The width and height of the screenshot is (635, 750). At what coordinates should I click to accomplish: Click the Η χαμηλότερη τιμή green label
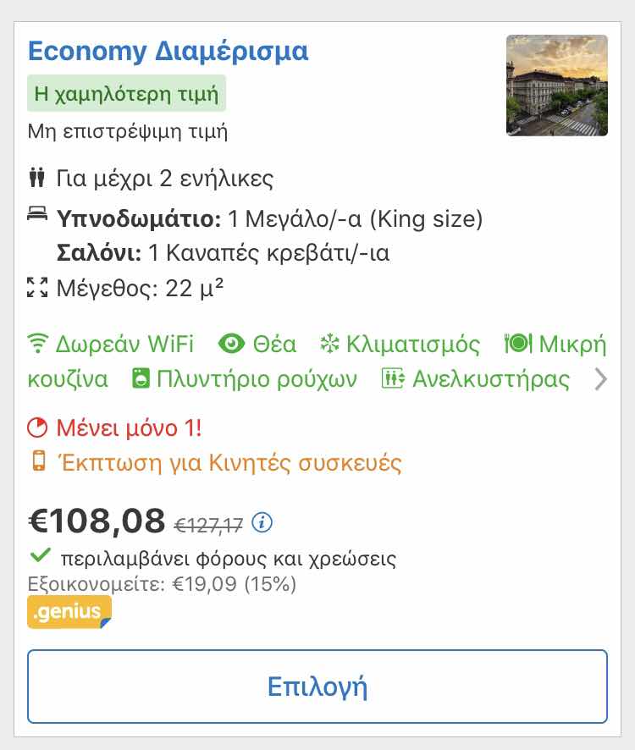coord(126,93)
